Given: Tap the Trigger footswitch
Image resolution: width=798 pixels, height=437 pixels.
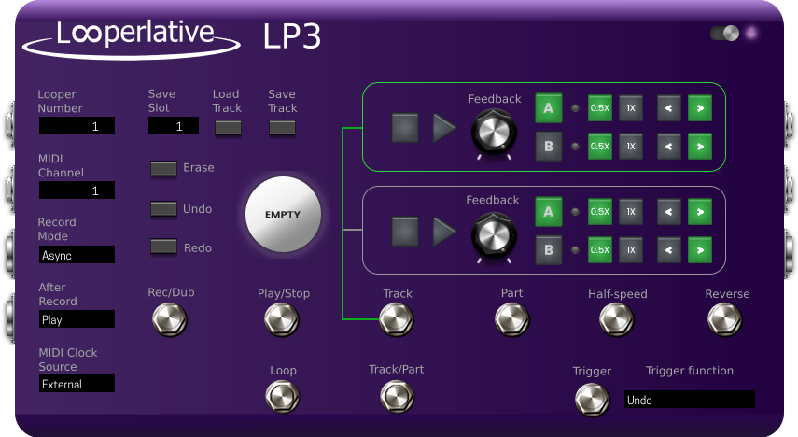Looking at the screenshot, I should [593, 400].
